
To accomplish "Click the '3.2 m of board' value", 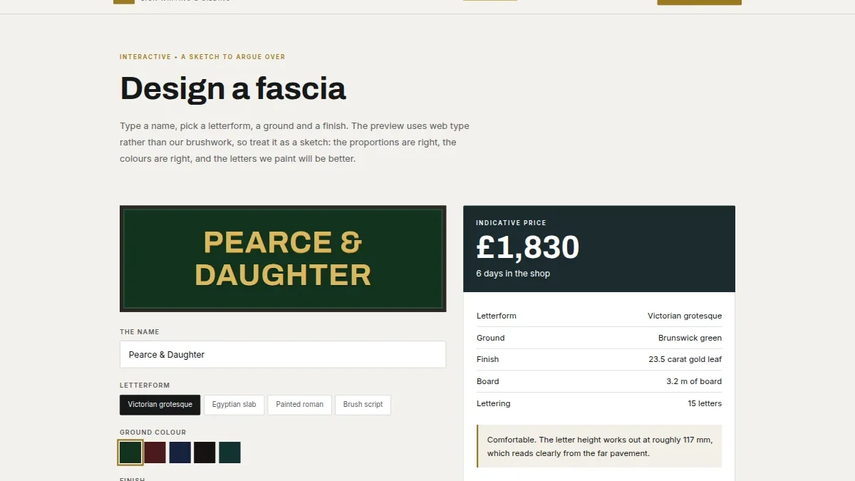I will coord(694,381).
